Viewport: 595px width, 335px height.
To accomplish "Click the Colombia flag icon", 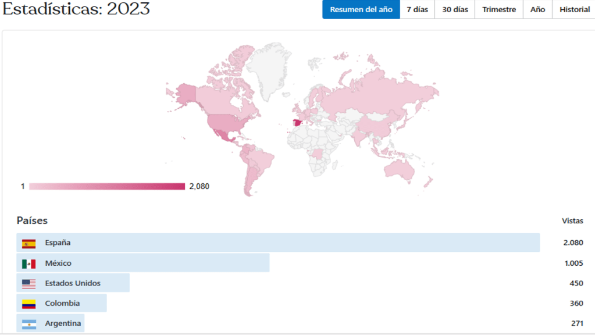I will 28,304.
